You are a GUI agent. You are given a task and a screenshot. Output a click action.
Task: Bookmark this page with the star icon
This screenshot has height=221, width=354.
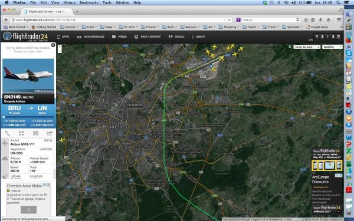pos(306,20)
